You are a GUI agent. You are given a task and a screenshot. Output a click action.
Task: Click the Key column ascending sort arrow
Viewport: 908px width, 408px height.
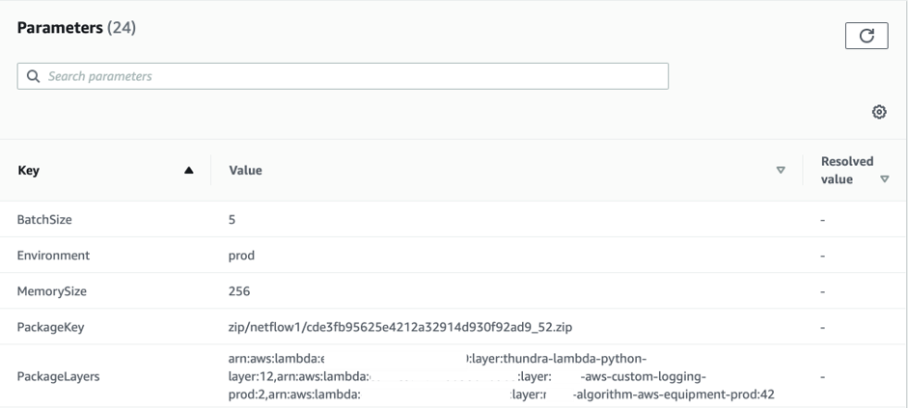click(x=189, y=171)
